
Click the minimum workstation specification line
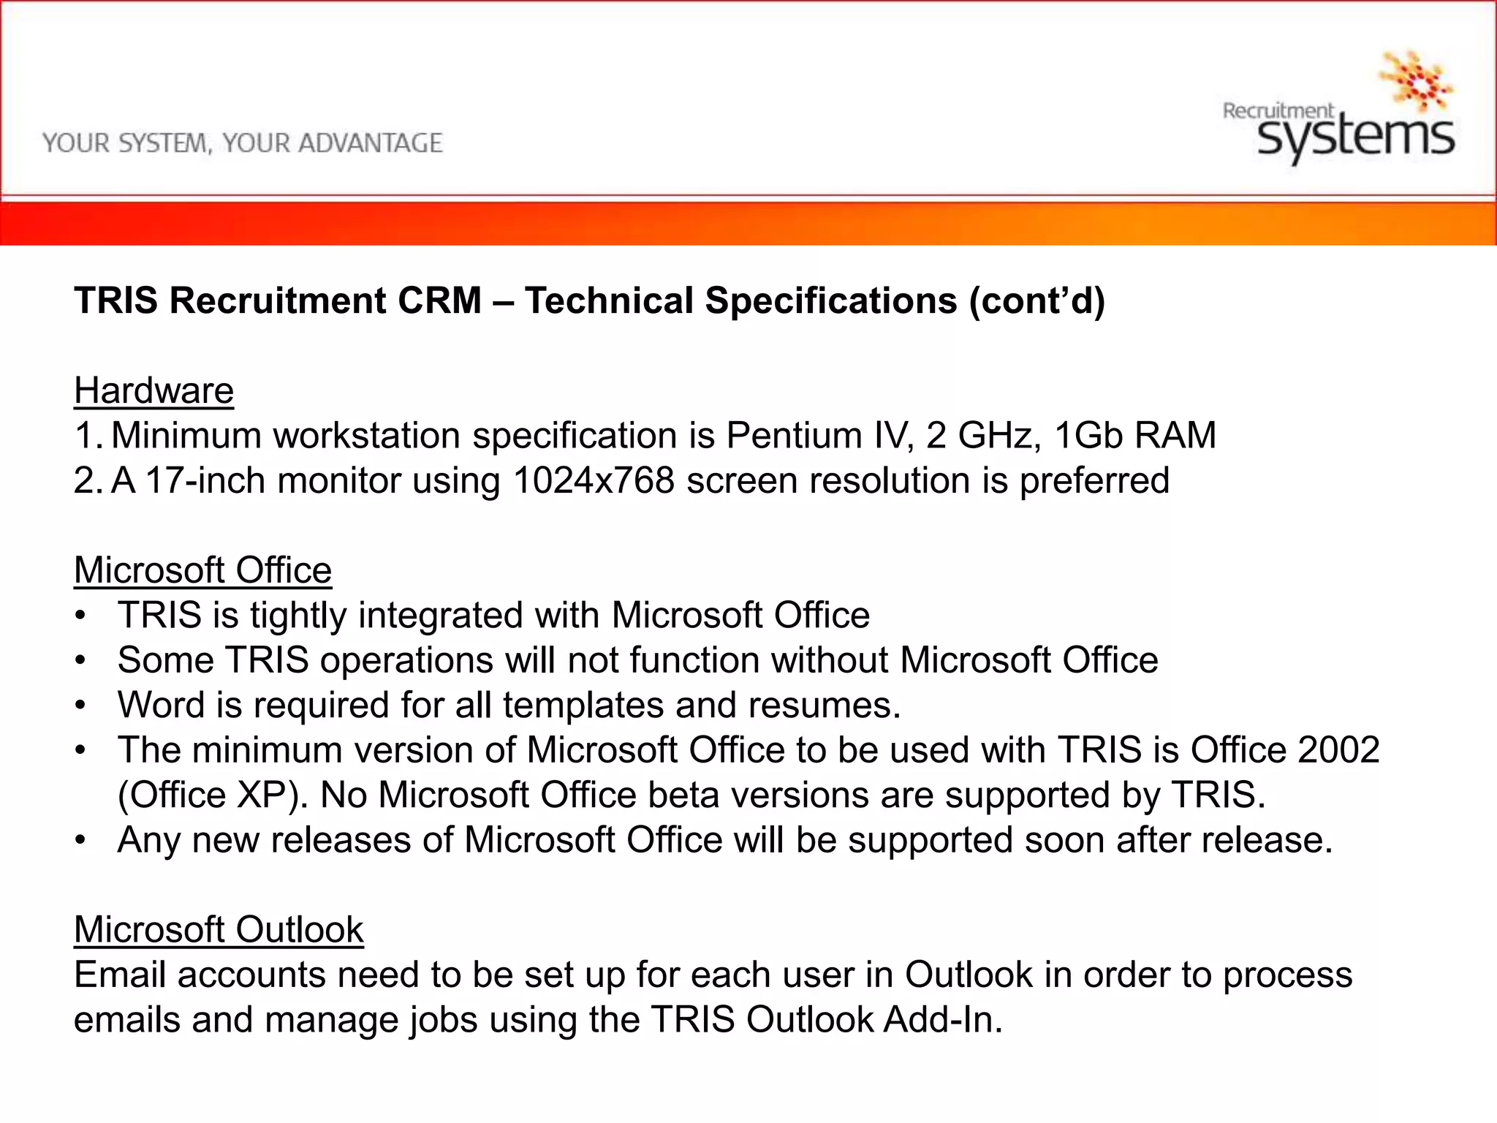[x=663, y=436]
